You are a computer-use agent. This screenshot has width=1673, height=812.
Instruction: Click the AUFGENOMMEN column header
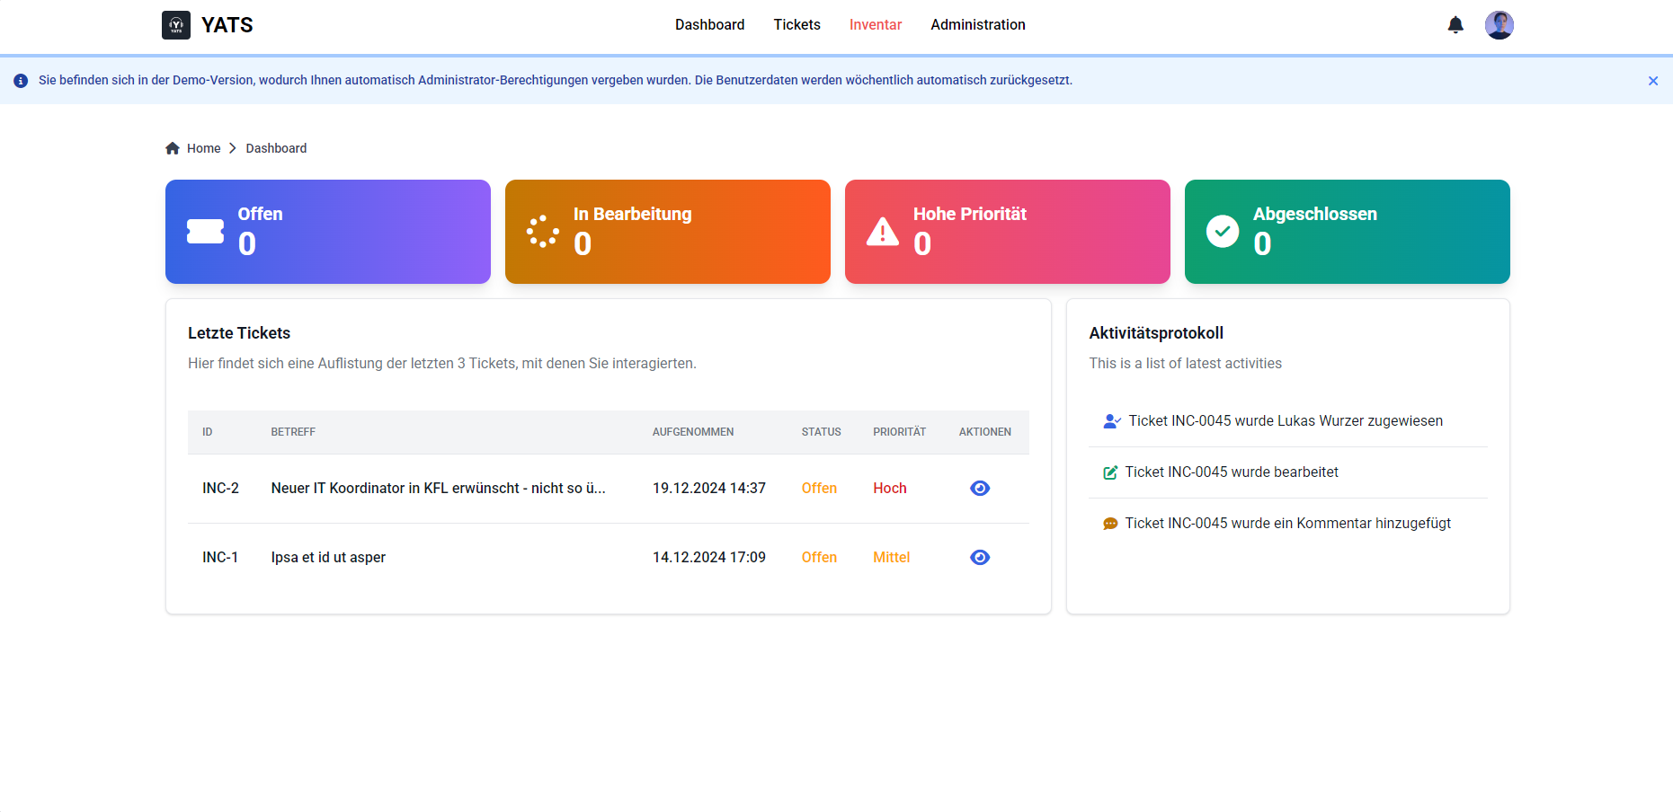pos(693,432)
